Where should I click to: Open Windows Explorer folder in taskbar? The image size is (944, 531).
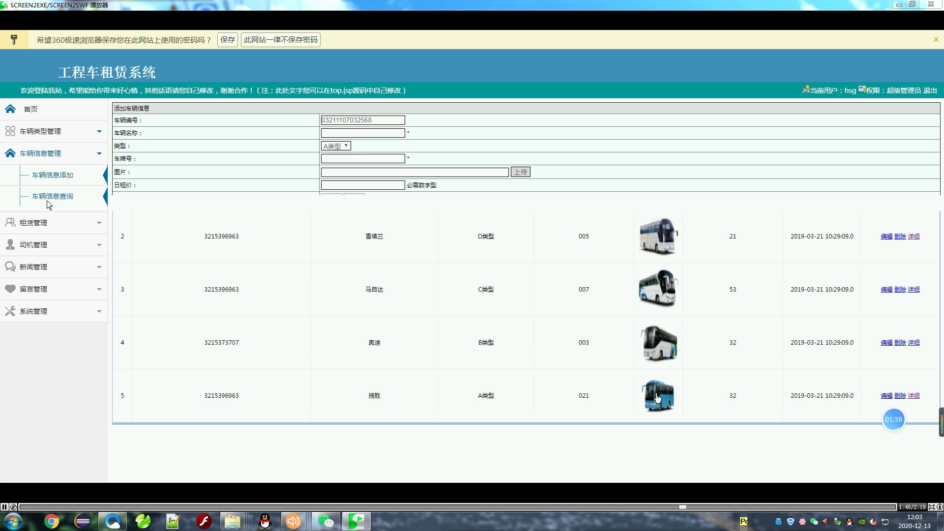pos(233,521)
